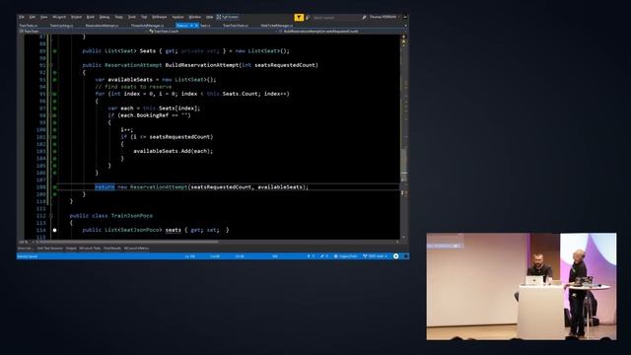Open the Project menu
Viewport: 631px width, 355px height.
coord(76,17)
